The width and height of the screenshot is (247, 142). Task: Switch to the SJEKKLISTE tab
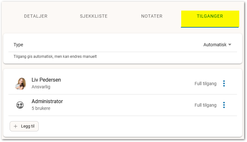(x=94, y=16)
